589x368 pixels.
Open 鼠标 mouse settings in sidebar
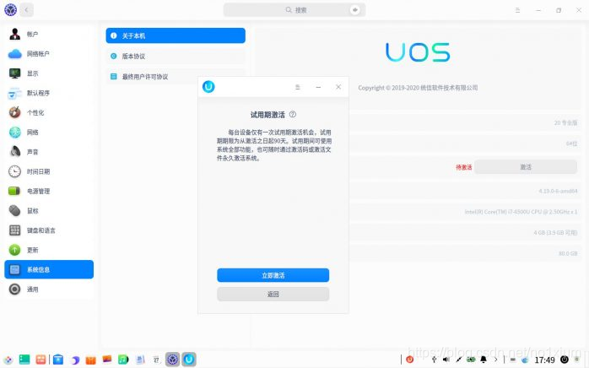(49, 210)
